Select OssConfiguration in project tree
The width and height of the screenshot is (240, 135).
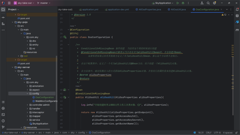click(43, 97)
